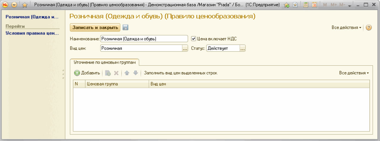Toggle Цена включает НДС checkbox
This screenshot has height=141, width=380.
[194, 38]
